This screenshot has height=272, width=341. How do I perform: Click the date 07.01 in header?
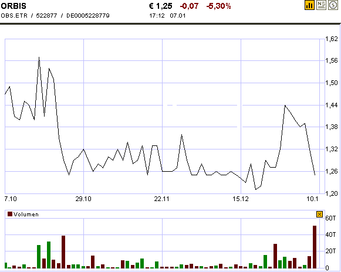point(178,16)
